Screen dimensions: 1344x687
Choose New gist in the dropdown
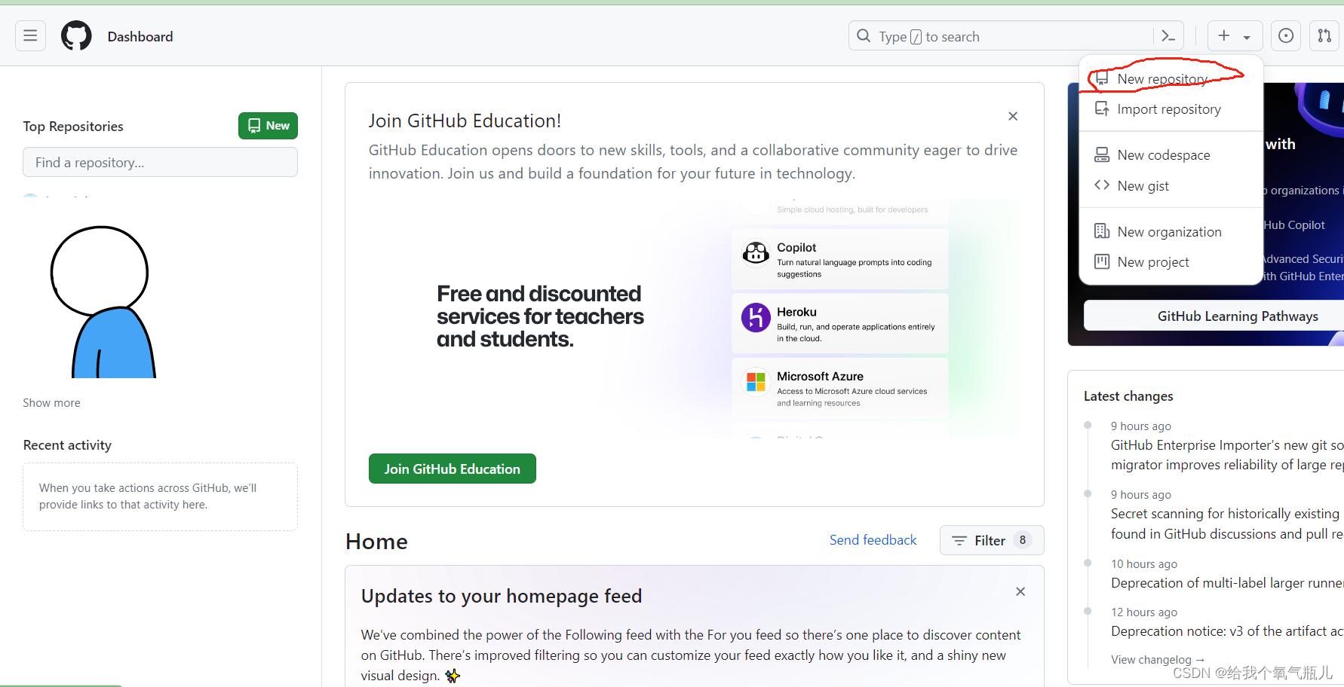pos(1143,185)
